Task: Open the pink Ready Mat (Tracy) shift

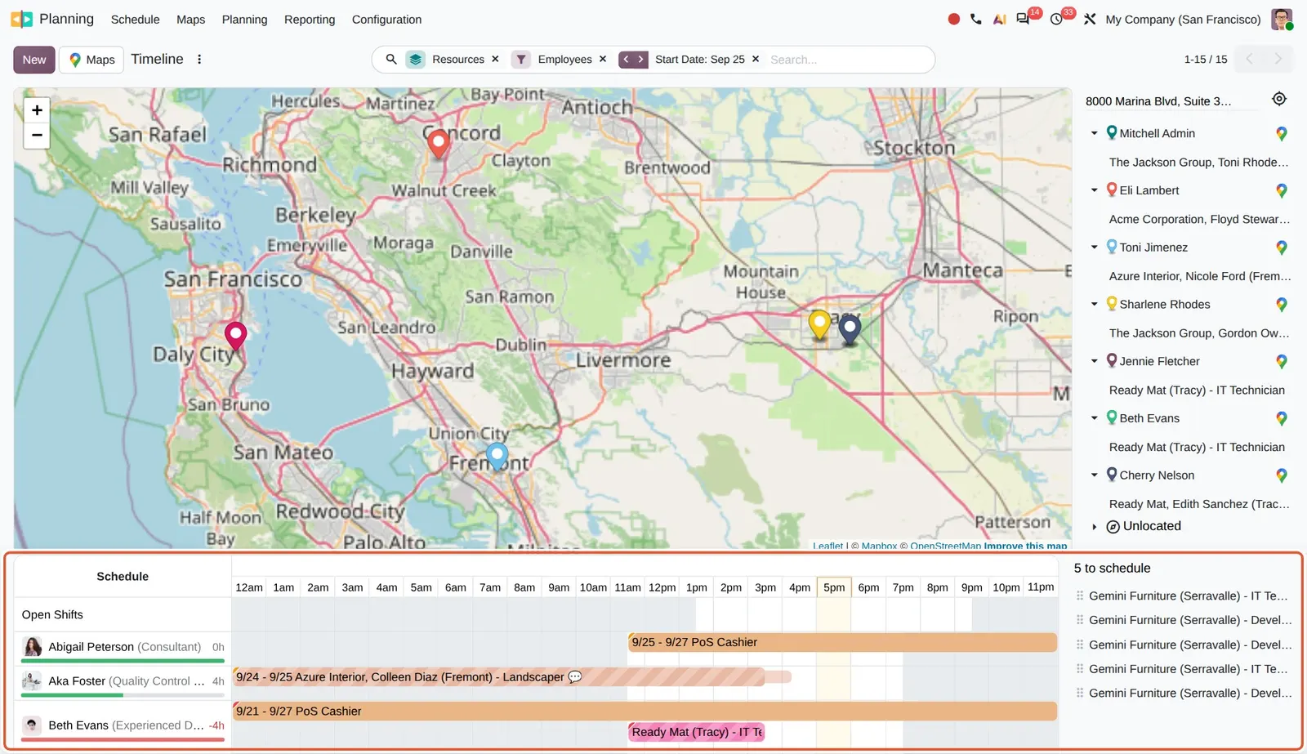Action: (696, 732)
